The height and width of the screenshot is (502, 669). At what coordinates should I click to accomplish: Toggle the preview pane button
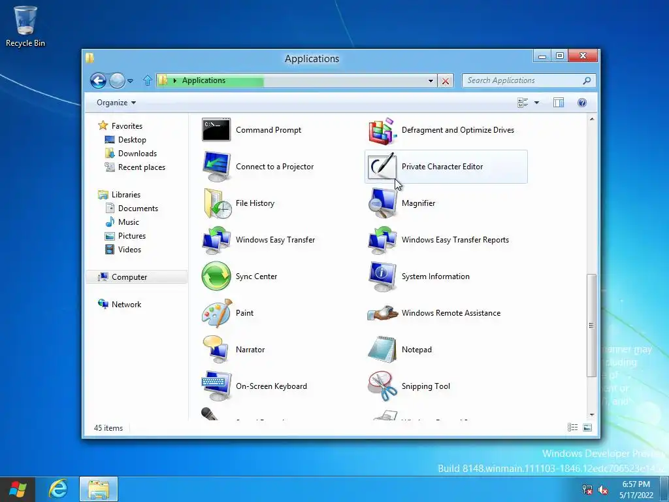point(559,103)
